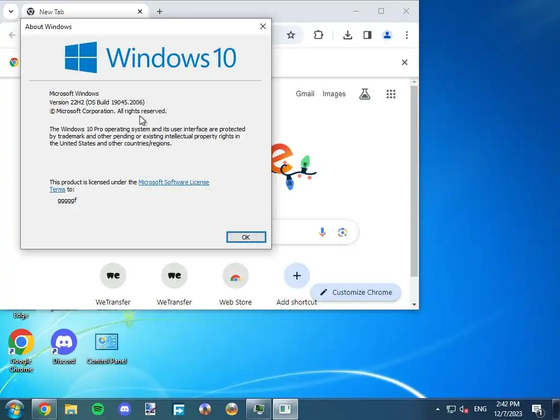Image resolution: width=560 pixels, height=420 pixels.
Task: Switch to the monitor app in taskbar
Action: coord(259,409)
